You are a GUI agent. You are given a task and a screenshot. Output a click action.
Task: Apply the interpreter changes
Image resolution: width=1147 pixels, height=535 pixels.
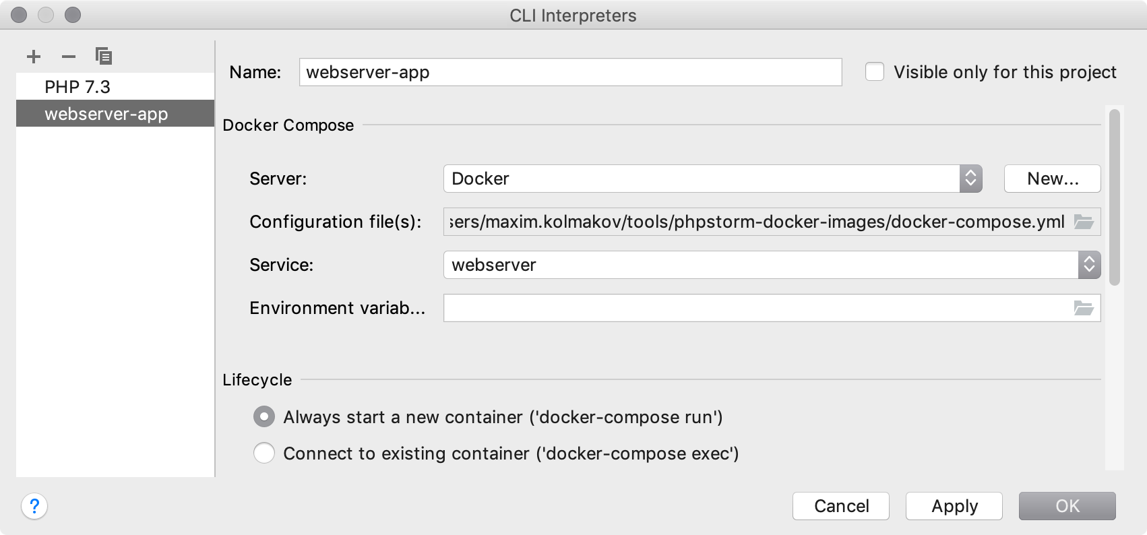point(954,506)
